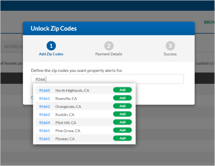Add Pilot Hill, CA to alerts
Screen dimensions: 215x166
[x=122, y=122]
